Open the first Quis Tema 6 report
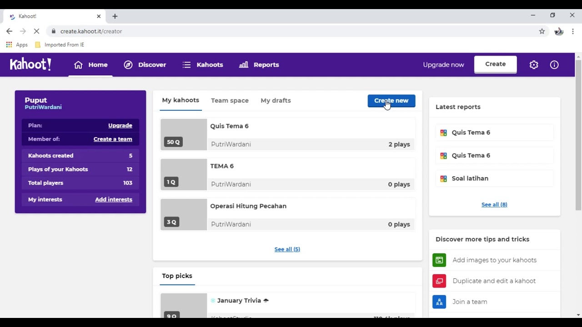 click(x=494, y=133)
